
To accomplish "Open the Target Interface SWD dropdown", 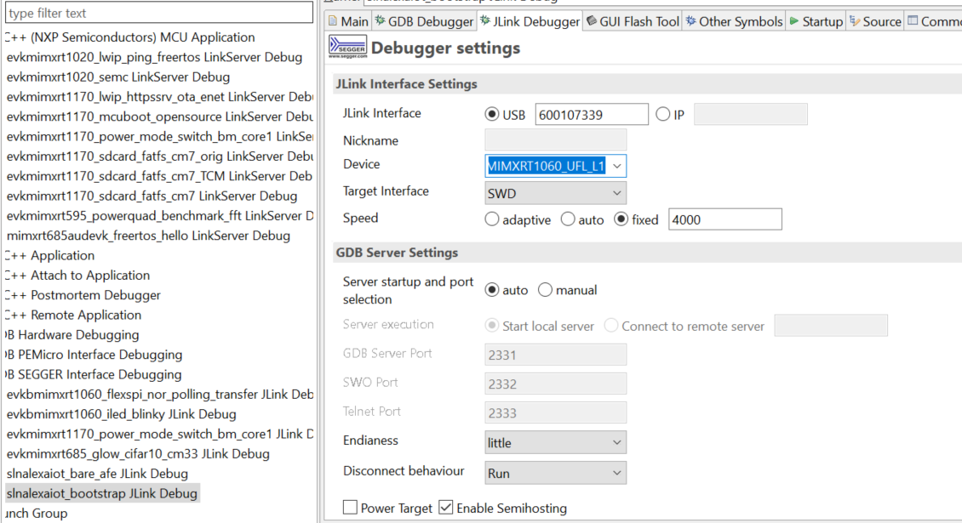I will coord(555,193).
